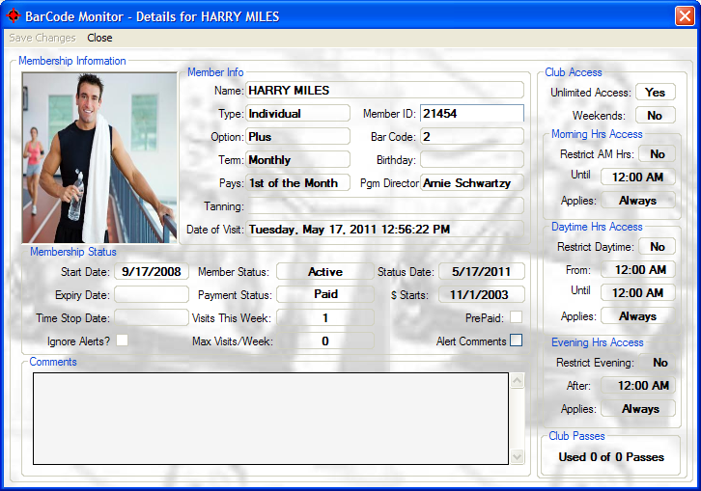Click the BarCode Monitor title bar icon
This screenshot has height=491, width=701.
coord(14,15)
